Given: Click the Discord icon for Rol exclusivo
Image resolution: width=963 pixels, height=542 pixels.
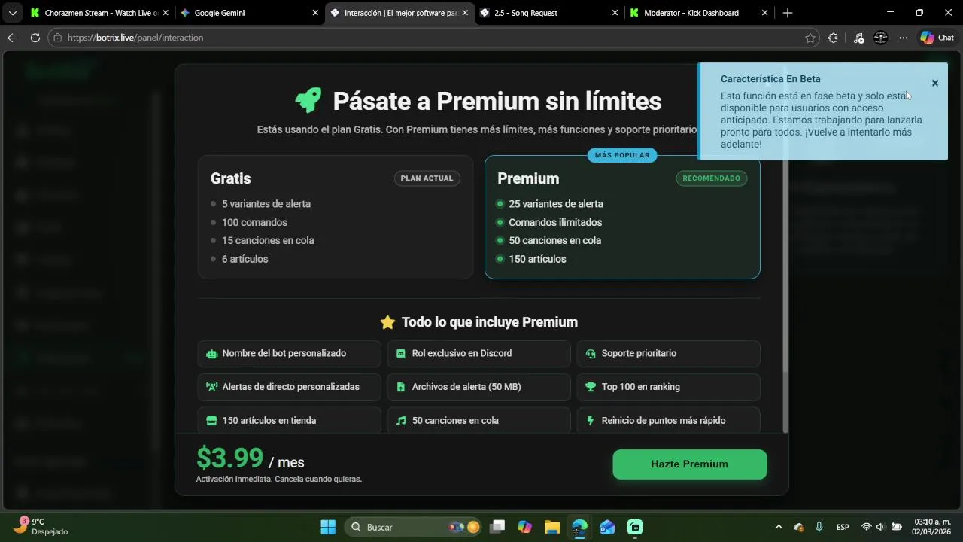Looking at the screenshot, I should (x=401, y=354).
